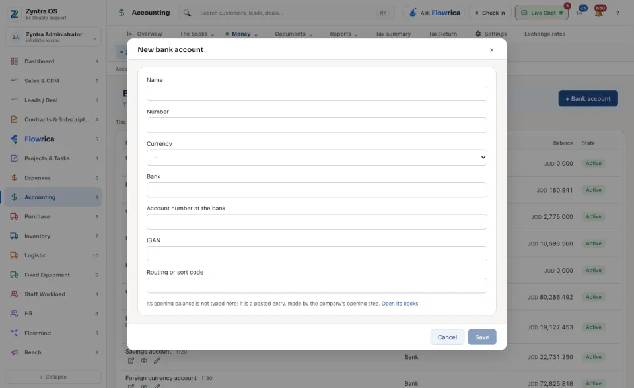
Task: Click the Save button
Action: (x=482, y=337)
